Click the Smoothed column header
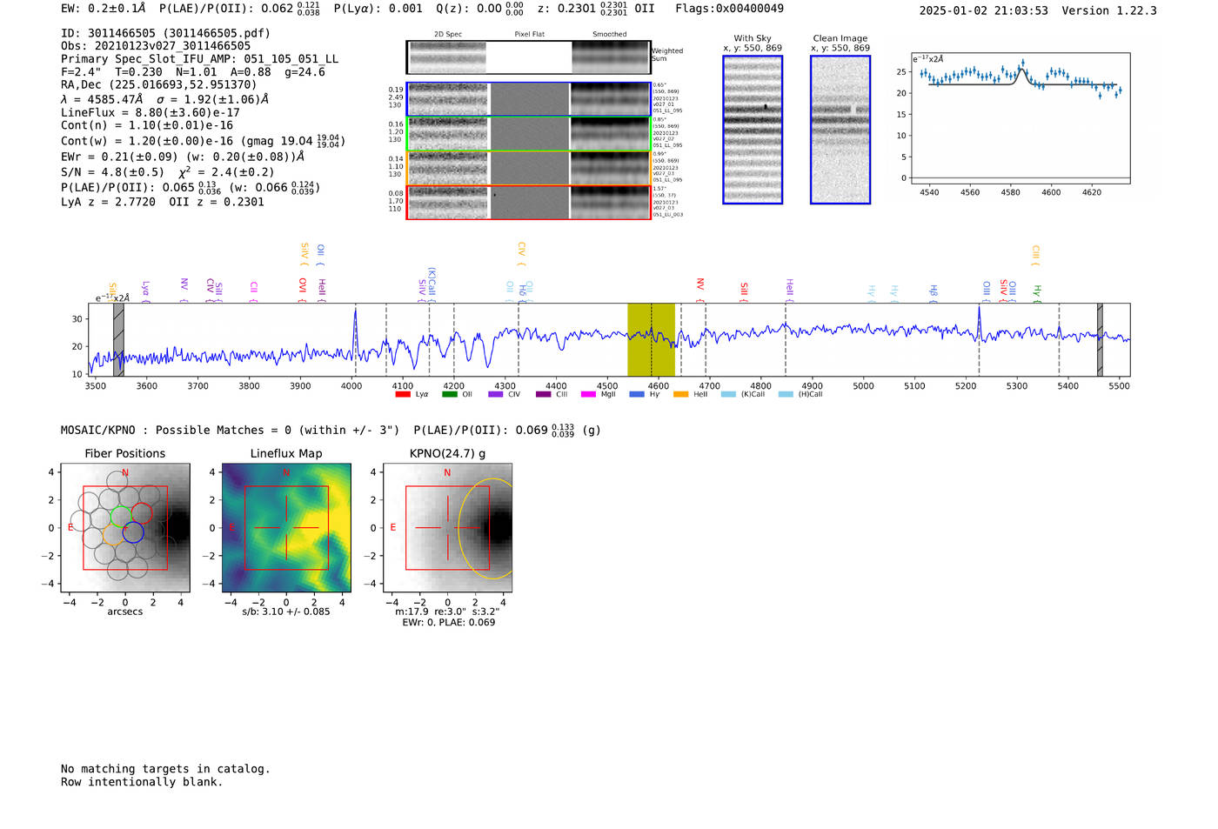The width and height of the screenshot is (1218, 829). coord(610,34)
